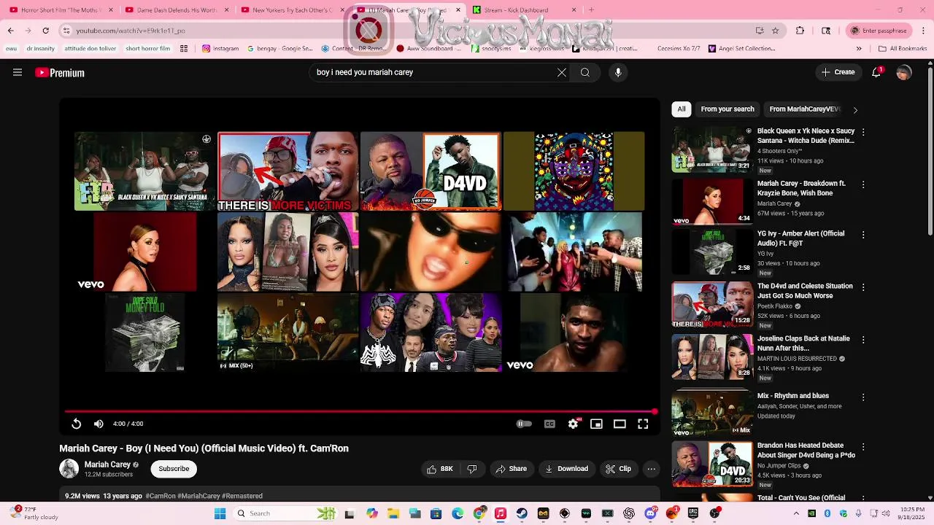
Task: Show hidden system tray icons
Action: click(796, 513)
